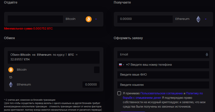Click the orange Bitcoin icon in give field

89,19
